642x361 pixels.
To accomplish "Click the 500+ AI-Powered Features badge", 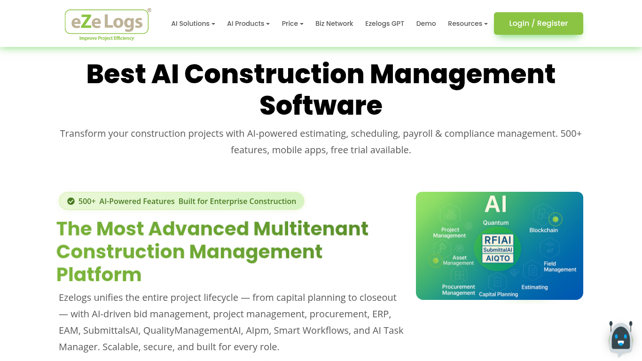I will click(181, 201).
